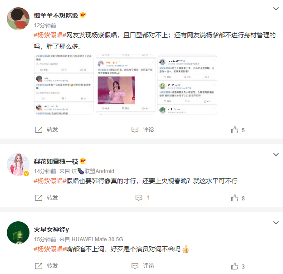Repost the 懒羊羊不想吃饭 post
The image size is (283, 274).
point(46,130)
